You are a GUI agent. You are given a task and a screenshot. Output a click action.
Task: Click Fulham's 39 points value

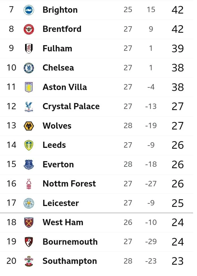[177, 49]
